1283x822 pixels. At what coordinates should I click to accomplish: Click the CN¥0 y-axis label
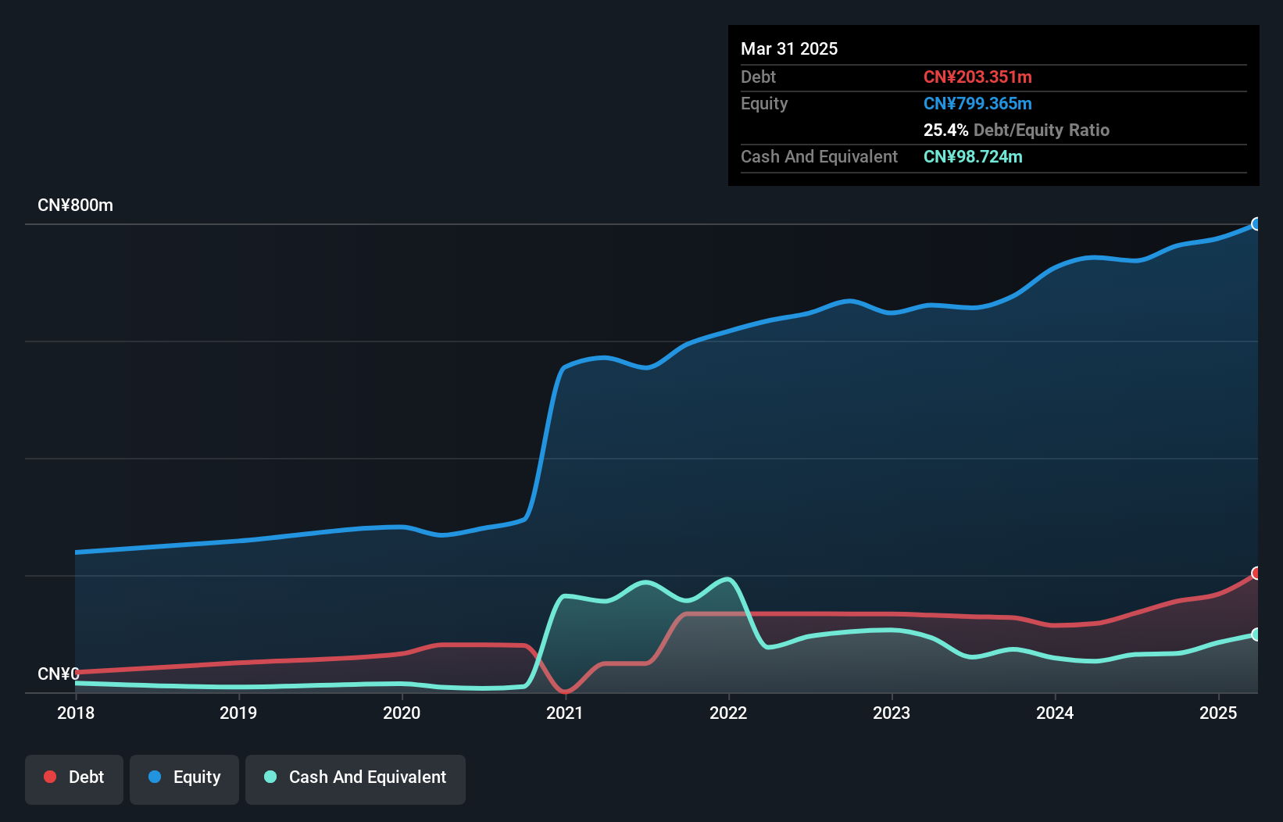click(59, 674)
